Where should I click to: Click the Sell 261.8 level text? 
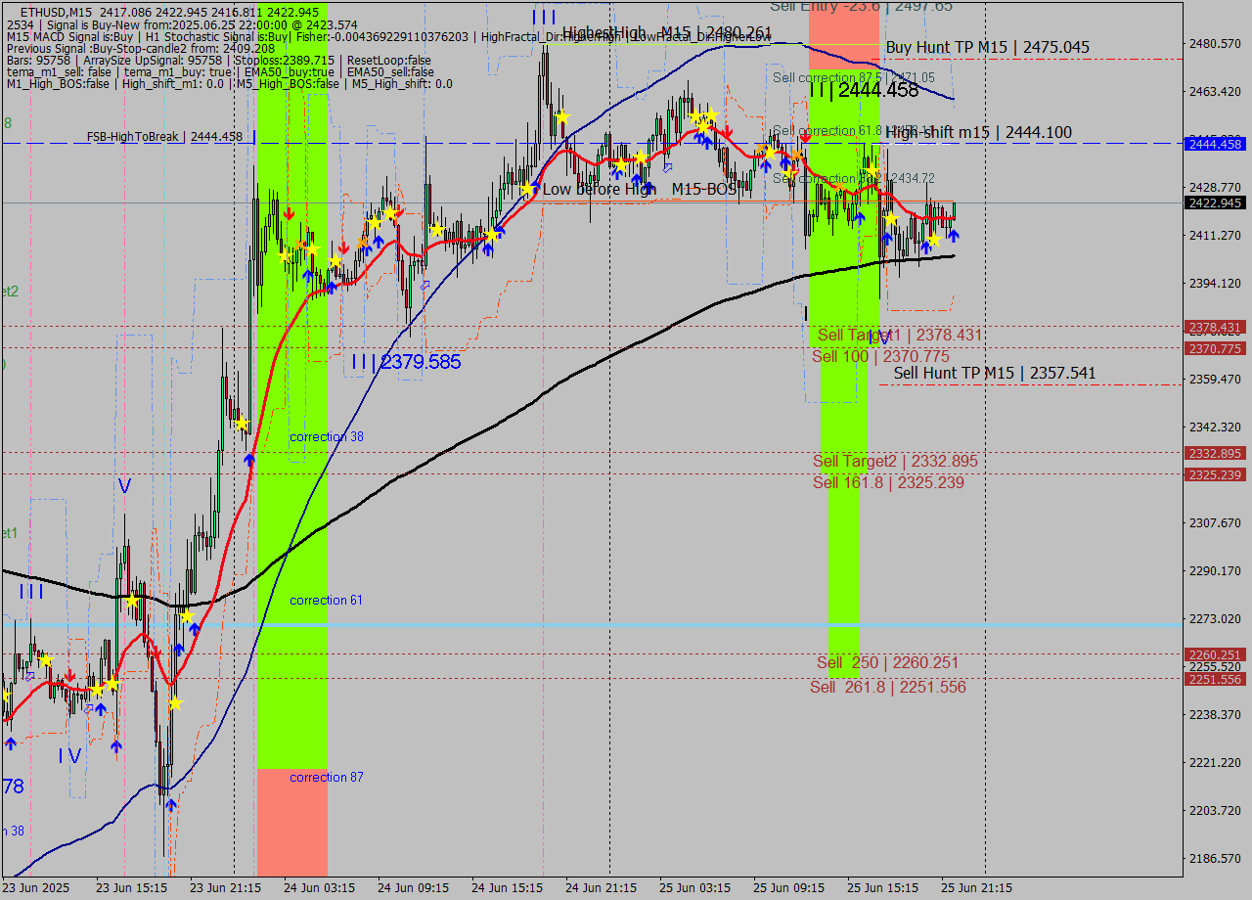tap(887, 687)
